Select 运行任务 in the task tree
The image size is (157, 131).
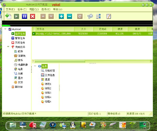20,34
